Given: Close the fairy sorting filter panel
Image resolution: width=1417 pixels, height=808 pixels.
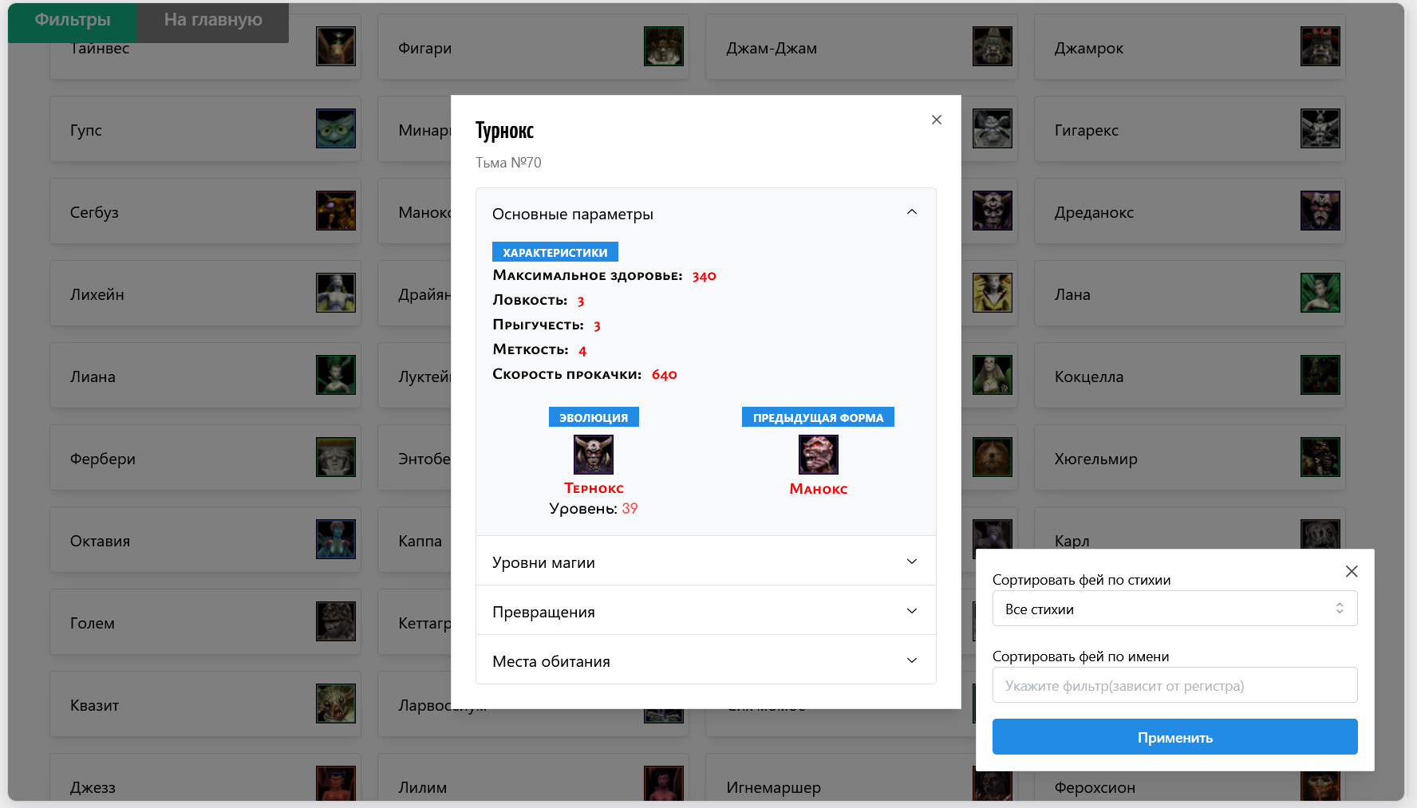Looking at the screenshot, I should (1352, 571).
